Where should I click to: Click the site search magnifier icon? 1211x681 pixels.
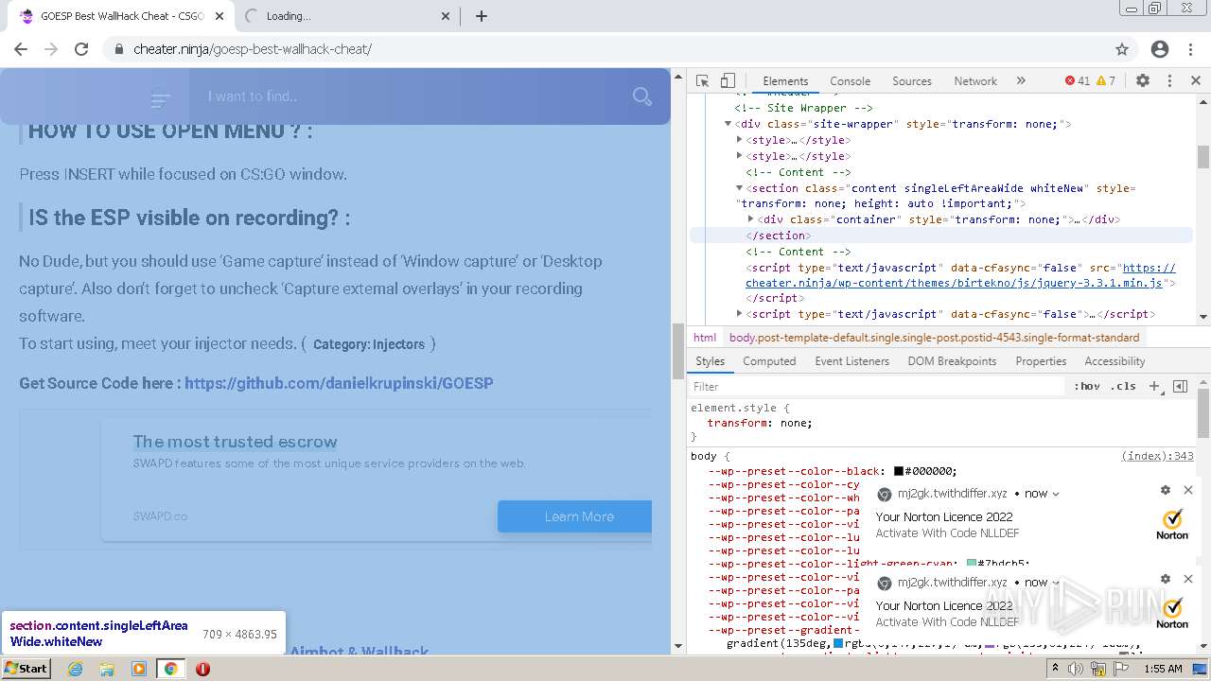(642, 96)
